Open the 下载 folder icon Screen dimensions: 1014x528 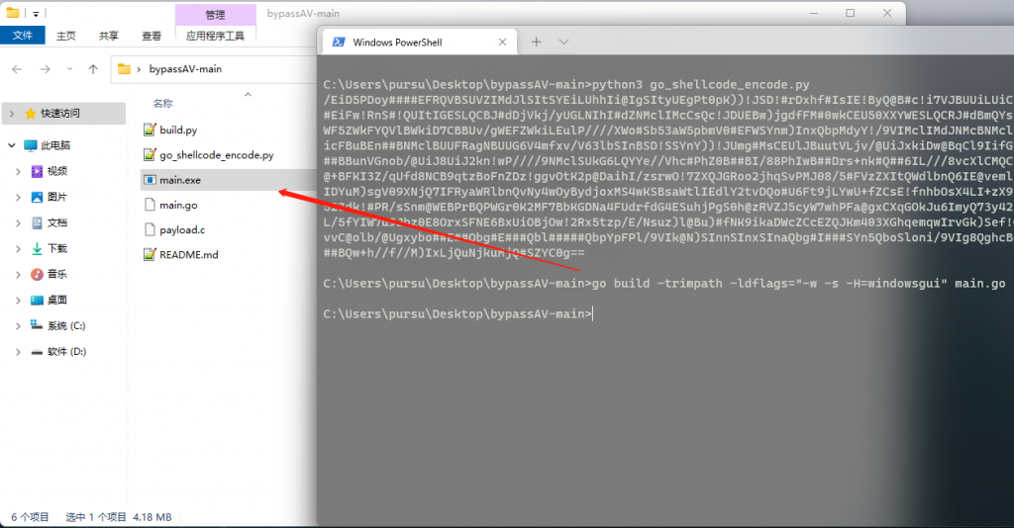(x=37, y=248)
